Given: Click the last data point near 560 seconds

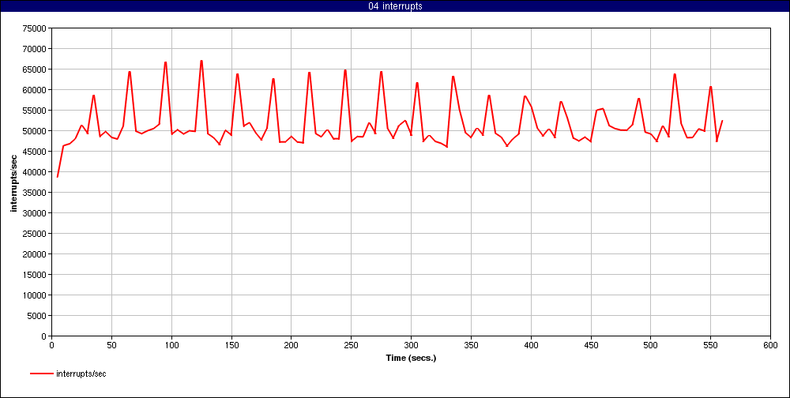Looking at the screenshot, I should (722, 121).
